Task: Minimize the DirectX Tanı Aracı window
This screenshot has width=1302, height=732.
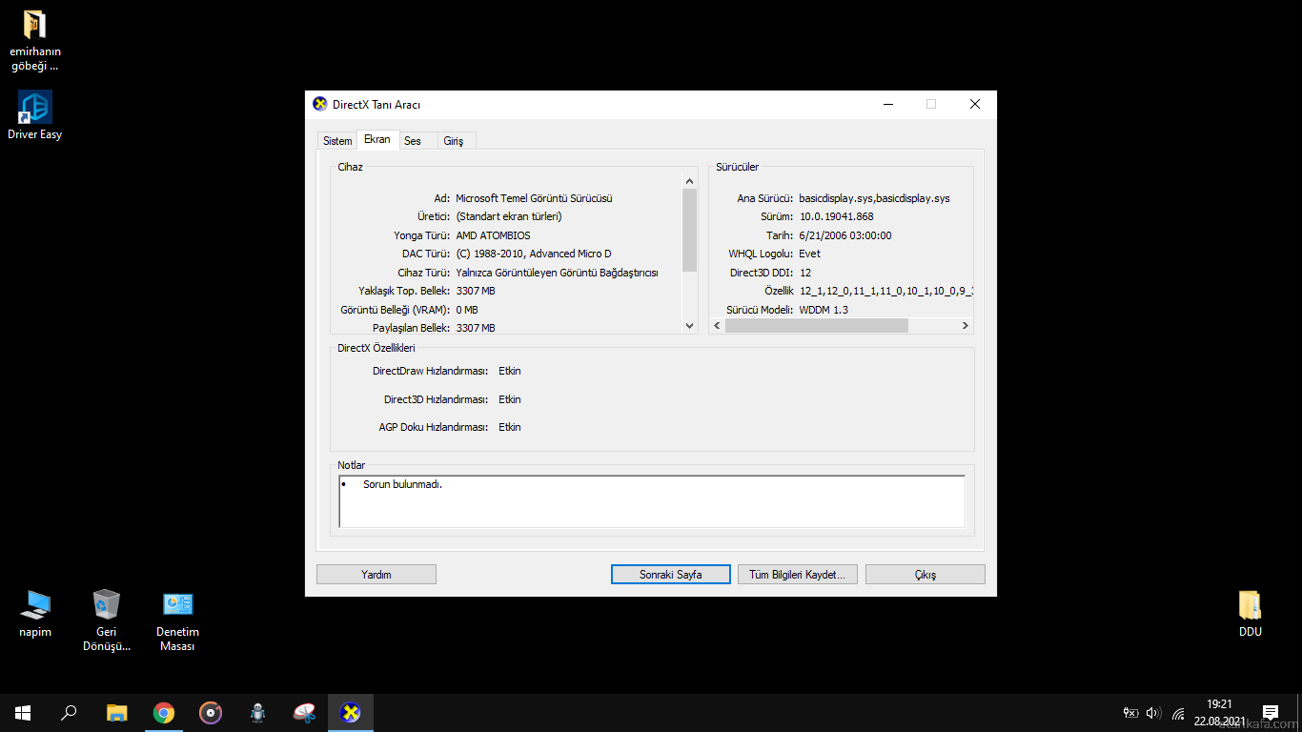Action: tap(887, 104)
